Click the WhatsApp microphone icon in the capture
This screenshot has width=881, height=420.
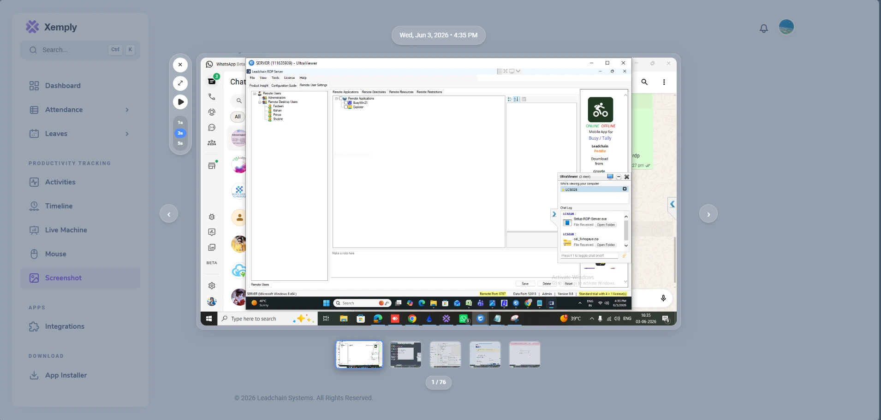[x=663, y=298]
